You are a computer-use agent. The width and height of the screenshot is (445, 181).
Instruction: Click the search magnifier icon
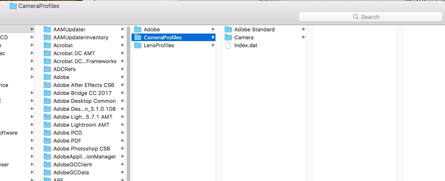356,17
